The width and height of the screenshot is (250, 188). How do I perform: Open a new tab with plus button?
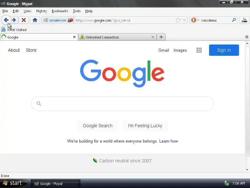pos(161,37)
